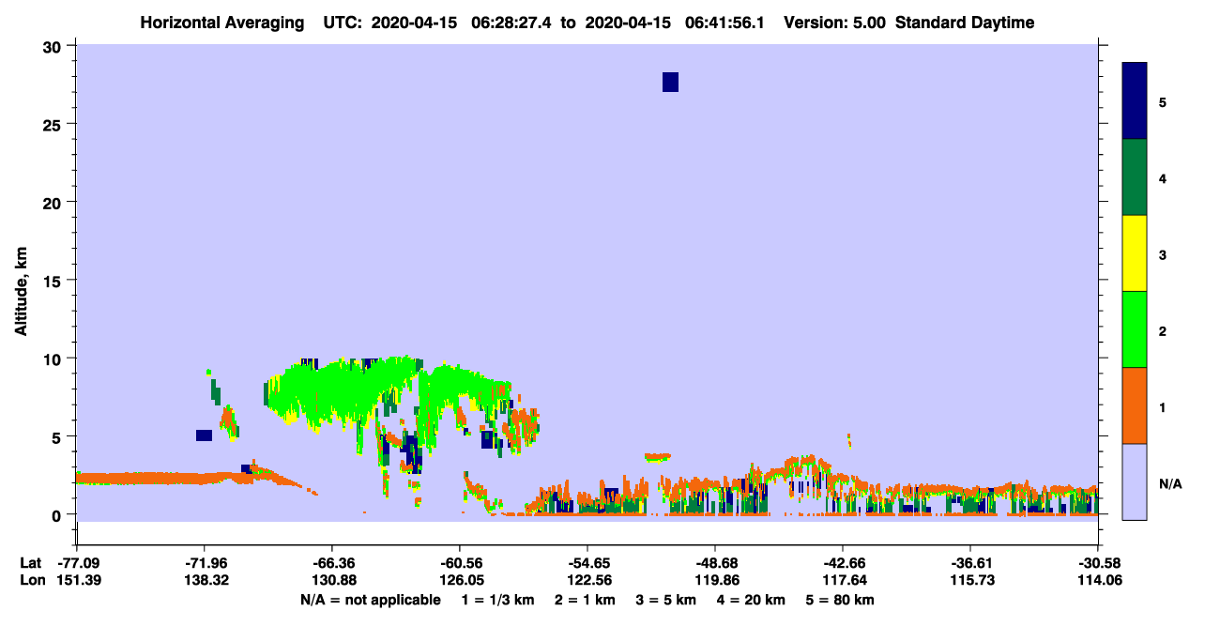Click the 25 km altitude tick label

[54, 124]
